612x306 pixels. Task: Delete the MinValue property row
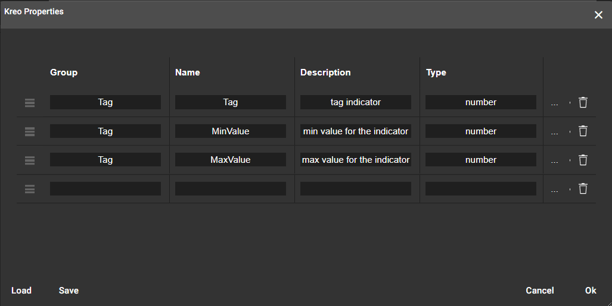click(x=583, y=131)
